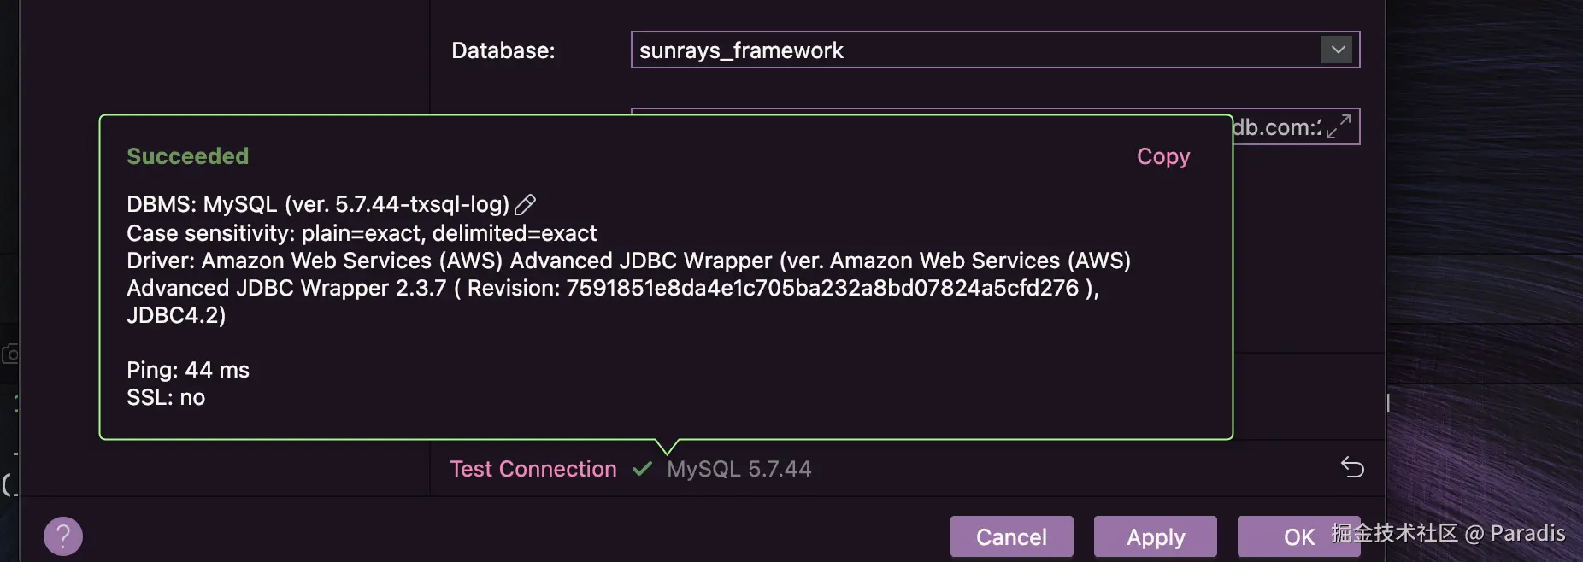Viewport: 1583px width, 562px height.
Task: Click the Case sensitivity line
Action: [x=362, y=233]
